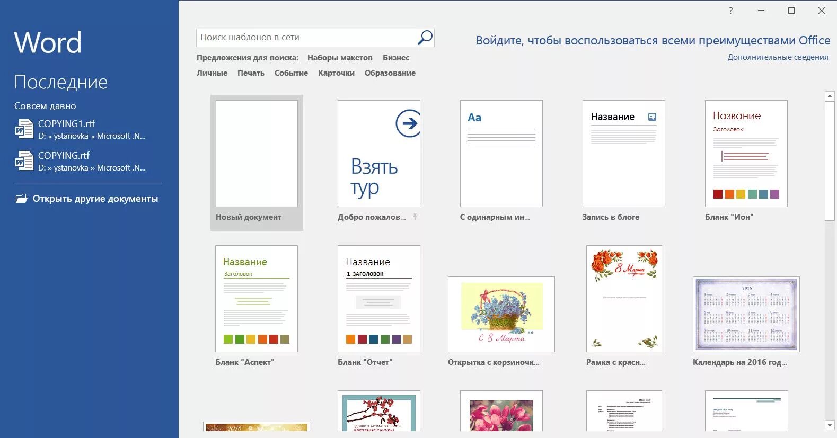Click the scrollbar up arrow
This screenshot has height=438, width=837.
pyautogui.click(x=830, y=96)
